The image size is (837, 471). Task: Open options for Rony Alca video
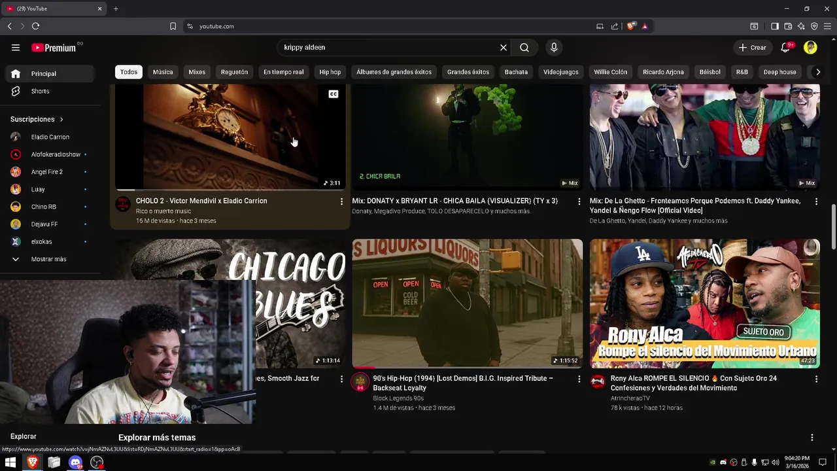tap(816, 379)
